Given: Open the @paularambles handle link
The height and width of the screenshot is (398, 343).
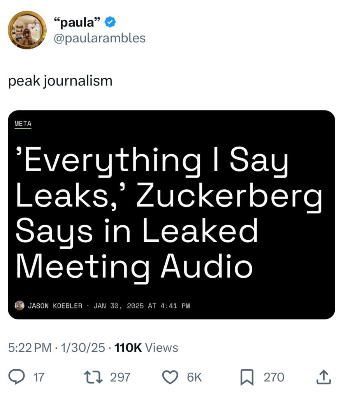Looking at the screenshot, I should pyautogui.click(x=99, y=38).
